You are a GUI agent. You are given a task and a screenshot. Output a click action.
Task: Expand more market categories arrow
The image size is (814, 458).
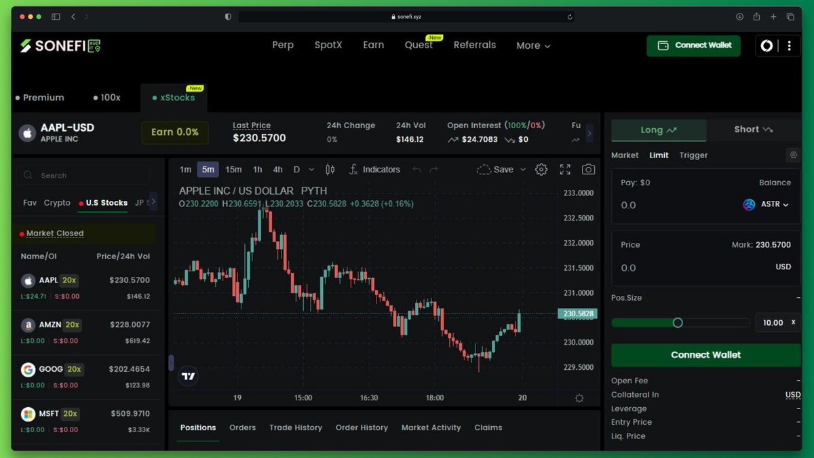(x=153, y=202)
